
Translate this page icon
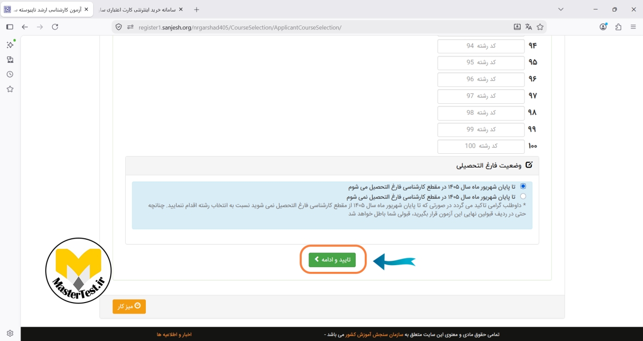[529, 27]
